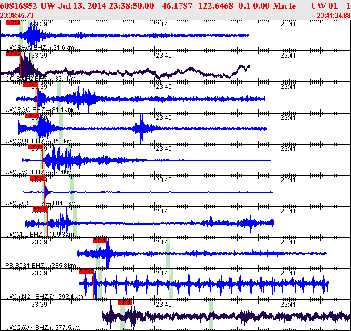The width and height of the screenshot is (351, 331).
Task: Click the second green bar on RC9 trace
Action: pos(72,190)
